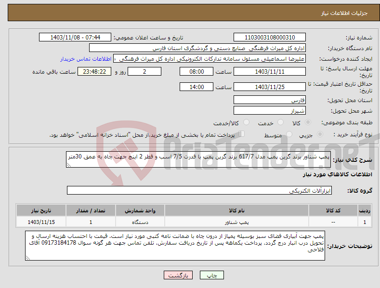This screenshot has width=380, height=288.
Task: Click the remaining days field showing 2
Action: click(x=144, y=71)
